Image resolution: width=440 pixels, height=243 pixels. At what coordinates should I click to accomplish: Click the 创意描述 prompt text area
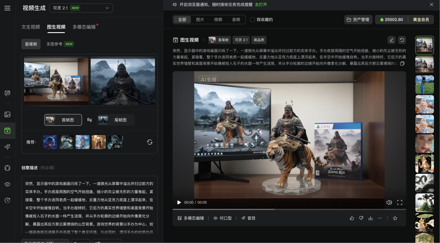(90, 206)
